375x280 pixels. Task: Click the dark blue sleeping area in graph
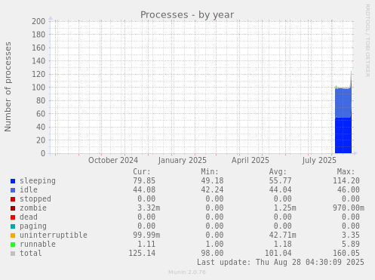(343, 136)
